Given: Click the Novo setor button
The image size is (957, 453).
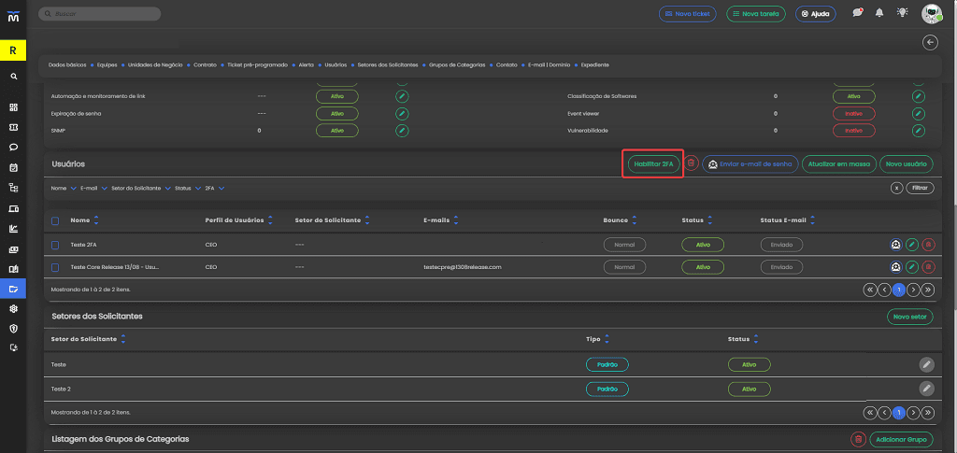Looking at the screenshot, I should pyautogui.click(x=909, y=317).
